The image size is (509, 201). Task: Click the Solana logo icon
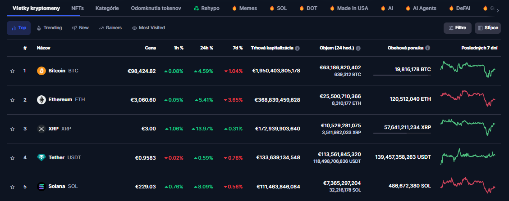pyautogui.click(x=41, y=186)
